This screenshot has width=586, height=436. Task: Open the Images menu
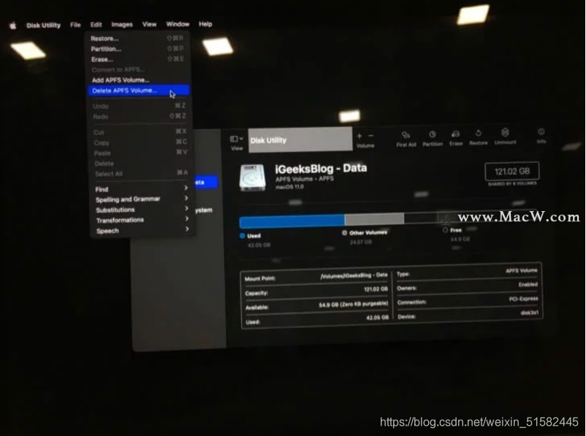[122, 24]
